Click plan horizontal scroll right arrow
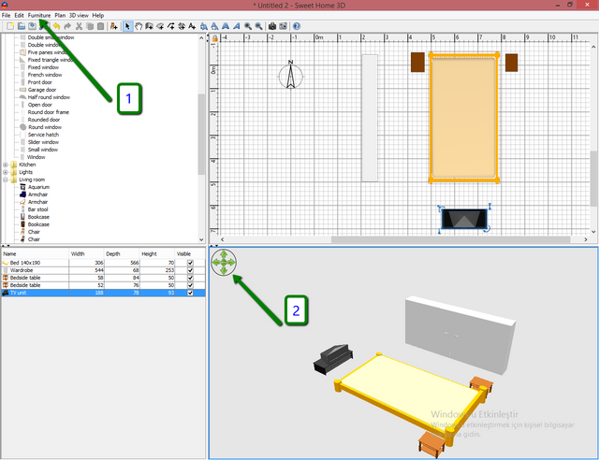Viewport: 599px width, 460px height. 586,239
